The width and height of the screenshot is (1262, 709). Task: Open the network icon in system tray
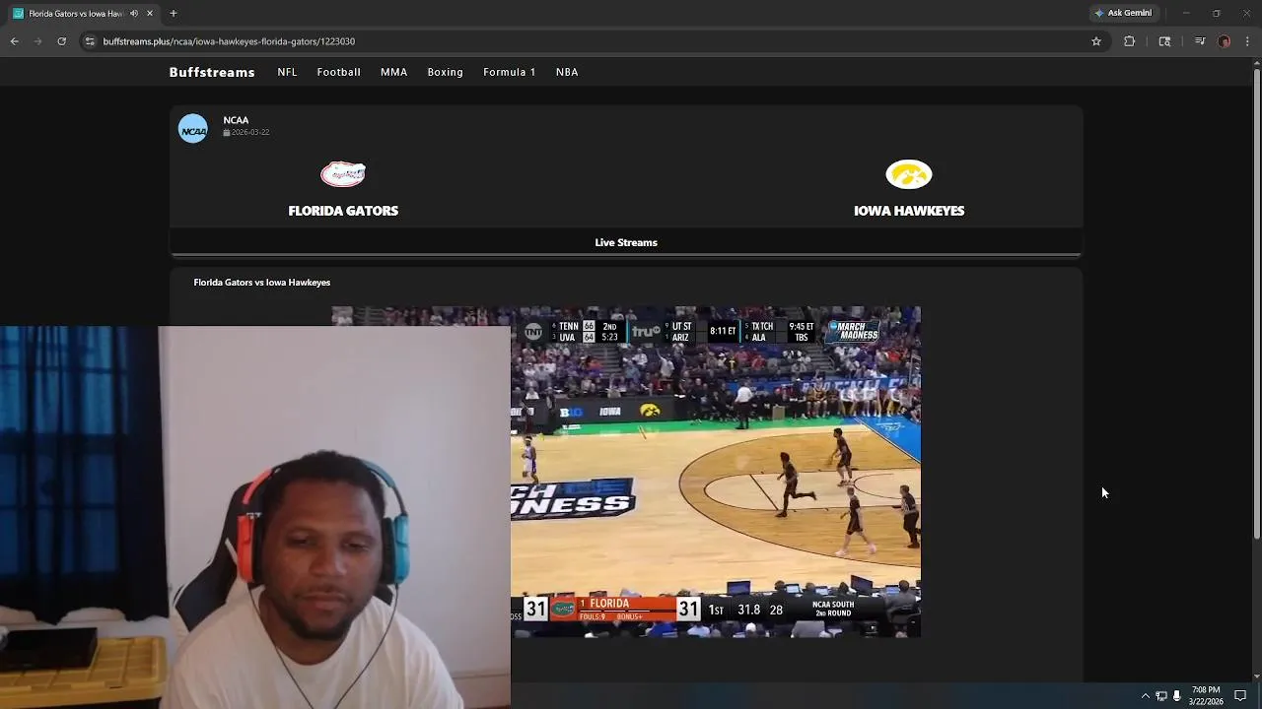coord(1161,695)
